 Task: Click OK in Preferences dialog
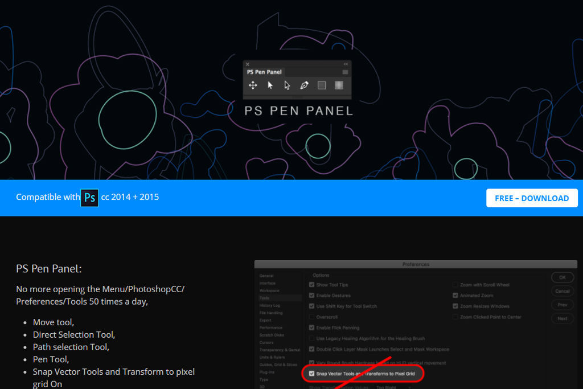[562, 277]
